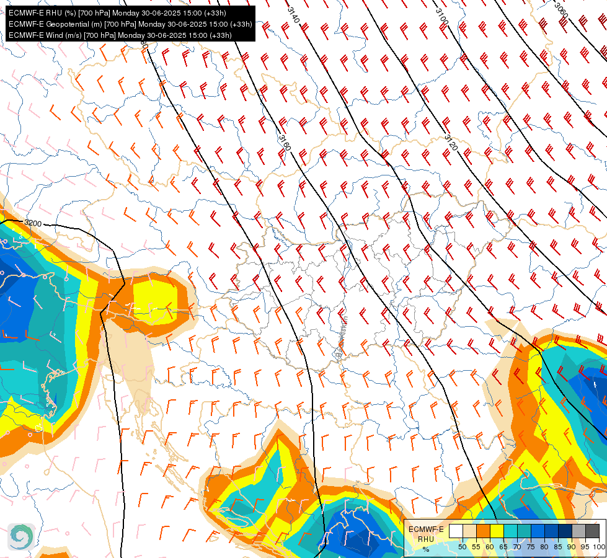Click the beige 50-55 legend swatch

pos(469,531)
